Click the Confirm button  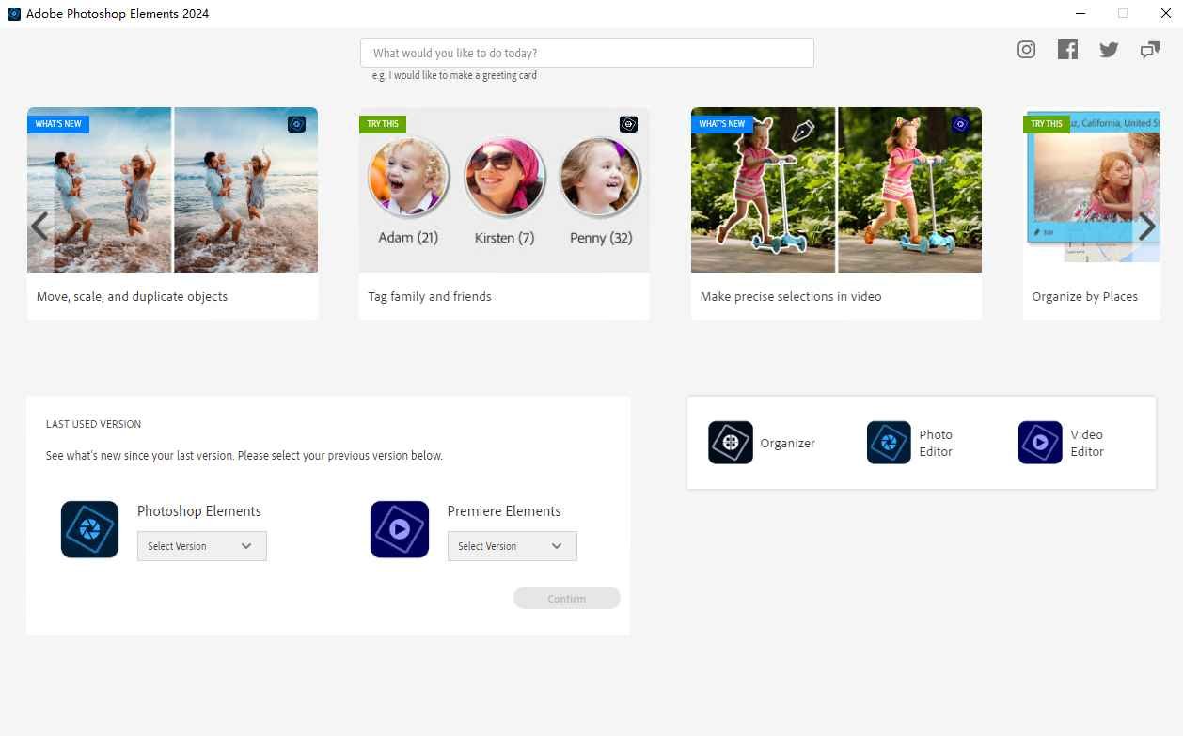[567, 598]
